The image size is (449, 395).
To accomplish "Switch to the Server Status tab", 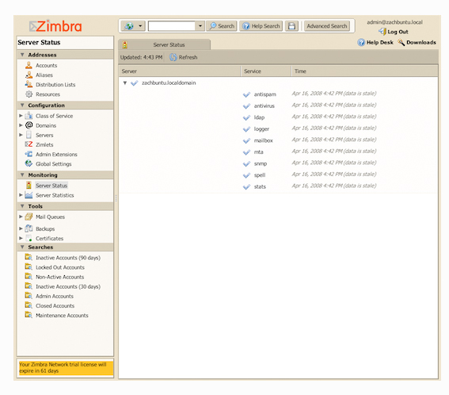I will [x=165, y=44].
